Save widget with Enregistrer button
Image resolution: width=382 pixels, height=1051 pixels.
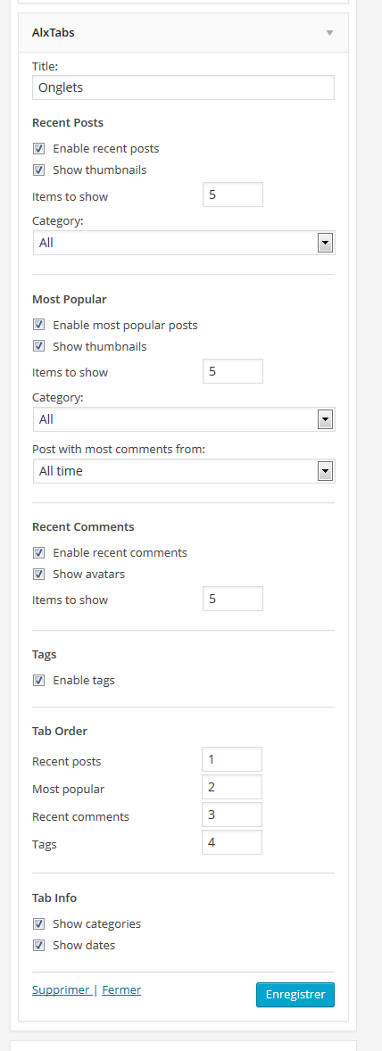[x=295, y=995]
